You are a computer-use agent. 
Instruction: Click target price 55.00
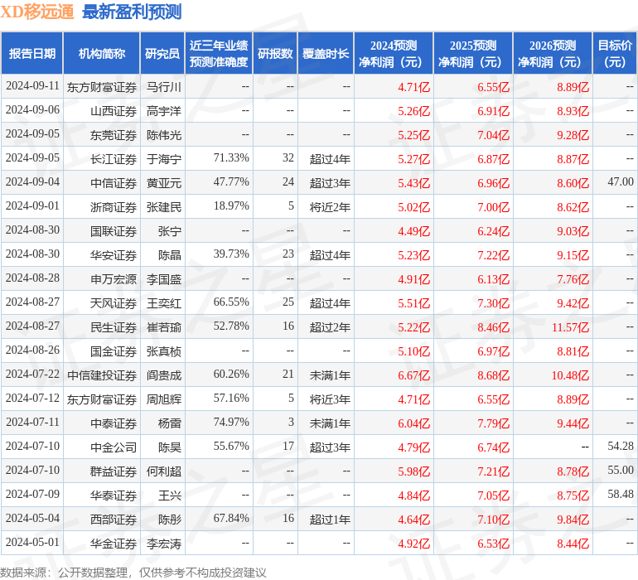pos(621,470)
